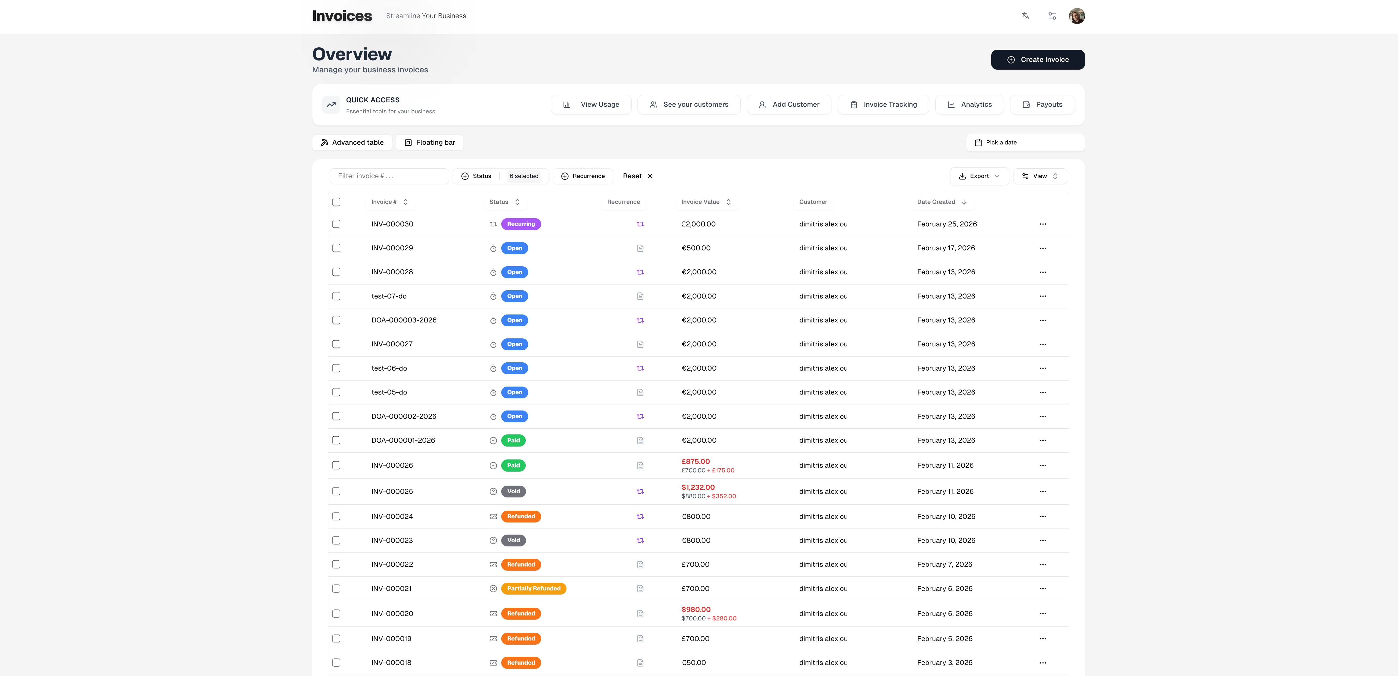This screenshot has width=1398, height=676.
Task: Click the Reset filters X icon
Action: [x=650, y=176]
